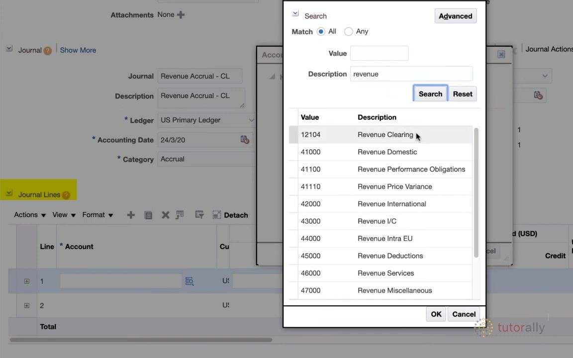Click the freeze columns toolbar icon
Viewport: 573px width, 358px height.
pos(180,215)
